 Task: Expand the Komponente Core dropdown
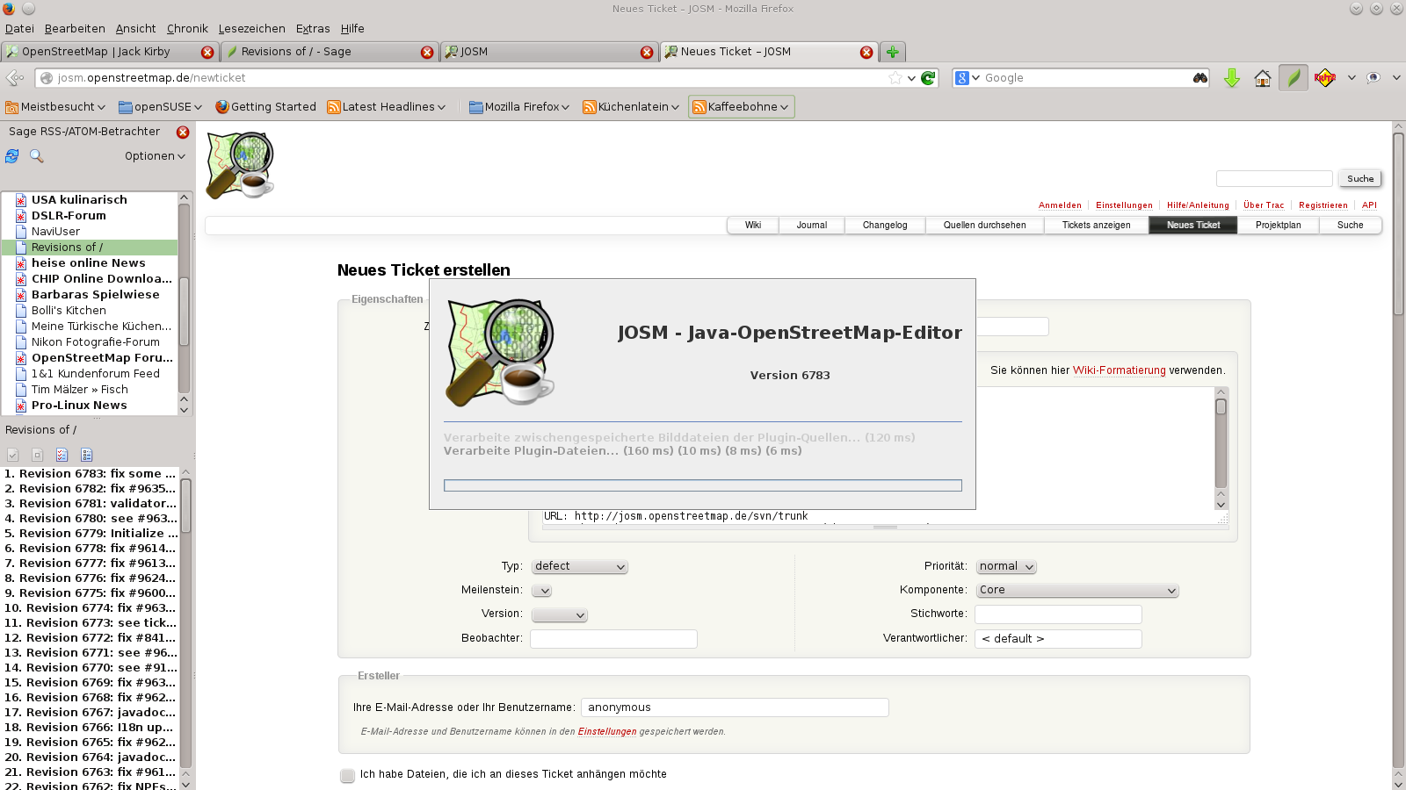pyautogui.click(x=1076, y=591)
